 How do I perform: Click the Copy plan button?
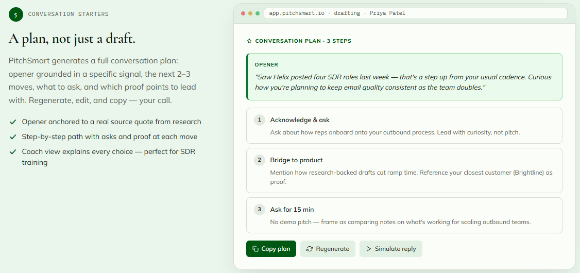pos(271,249)
